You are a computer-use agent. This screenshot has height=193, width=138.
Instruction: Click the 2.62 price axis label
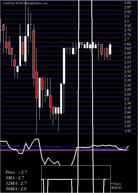click(128, 49)
